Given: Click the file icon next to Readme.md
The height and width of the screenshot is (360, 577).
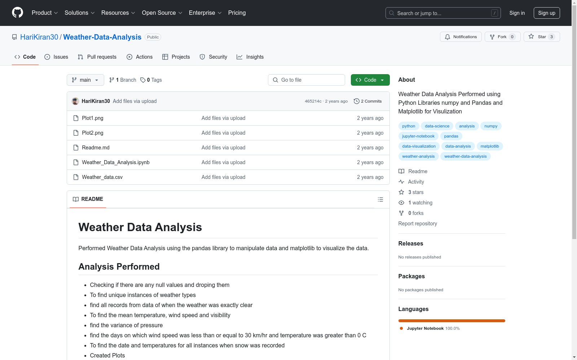Looking at the screenshot, I should 76,148.
